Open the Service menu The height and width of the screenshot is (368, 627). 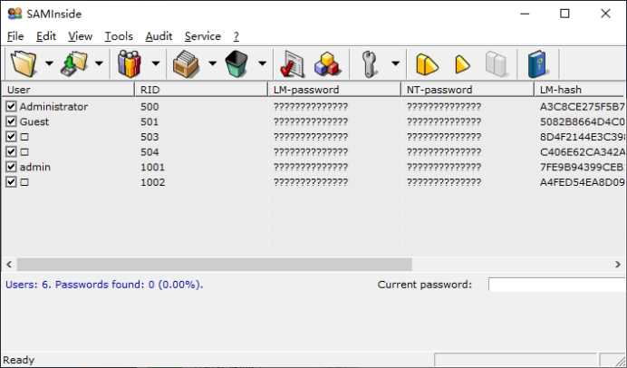[203, 36]
